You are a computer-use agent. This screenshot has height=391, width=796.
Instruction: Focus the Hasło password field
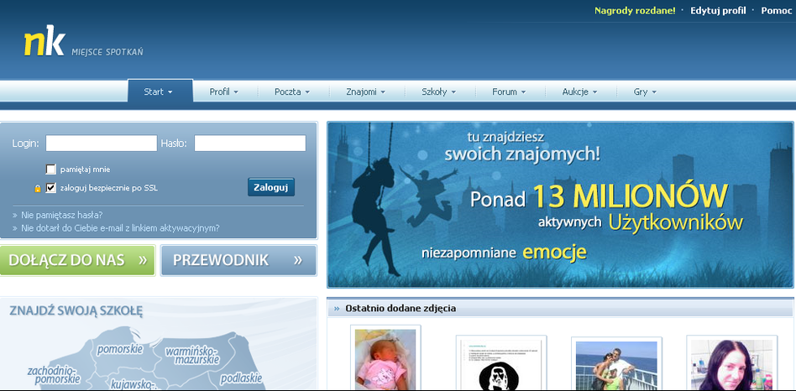(249, 143)
